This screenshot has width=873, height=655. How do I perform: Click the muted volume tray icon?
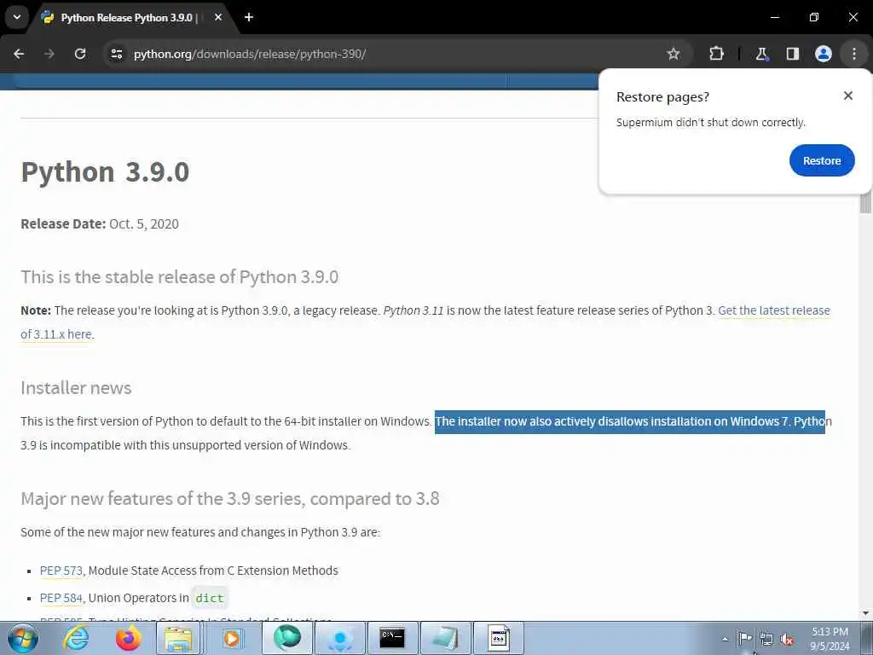(787, 640)
